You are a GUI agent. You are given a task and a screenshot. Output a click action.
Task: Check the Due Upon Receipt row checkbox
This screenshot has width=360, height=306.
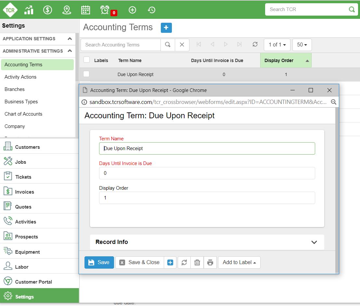[86, 74]
